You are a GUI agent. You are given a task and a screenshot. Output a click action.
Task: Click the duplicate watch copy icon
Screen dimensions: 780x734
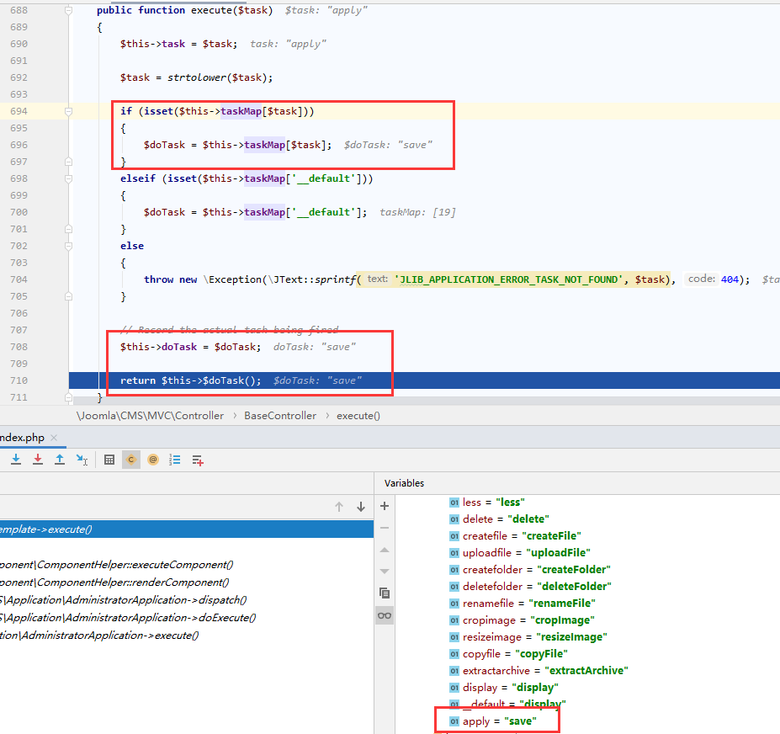(x=385, y=593)
